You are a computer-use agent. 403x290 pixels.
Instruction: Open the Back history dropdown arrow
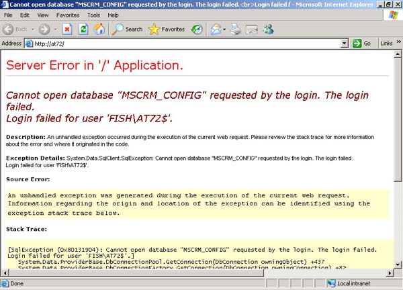[x=33, y=30]
